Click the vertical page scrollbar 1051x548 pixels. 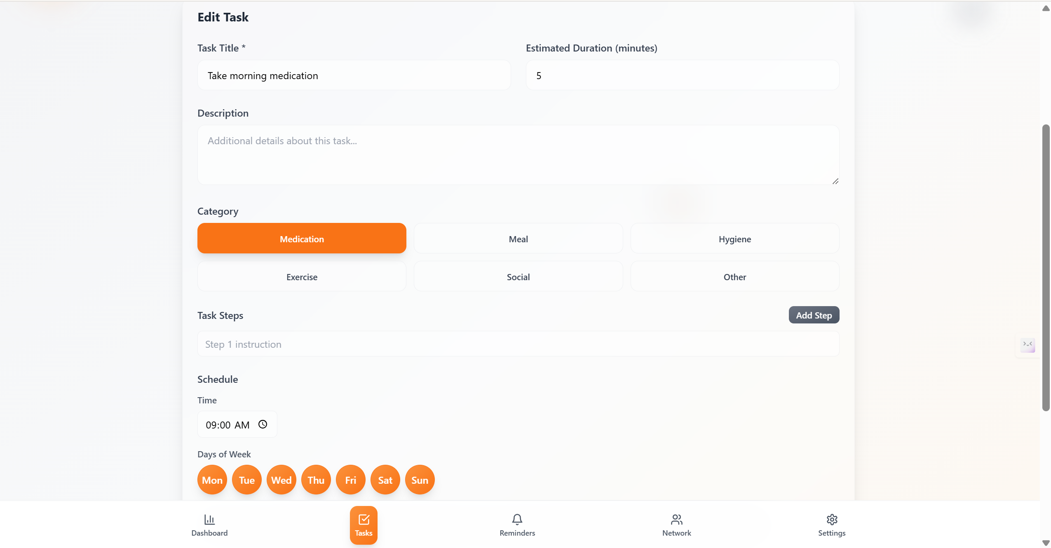click(1046, 268)
